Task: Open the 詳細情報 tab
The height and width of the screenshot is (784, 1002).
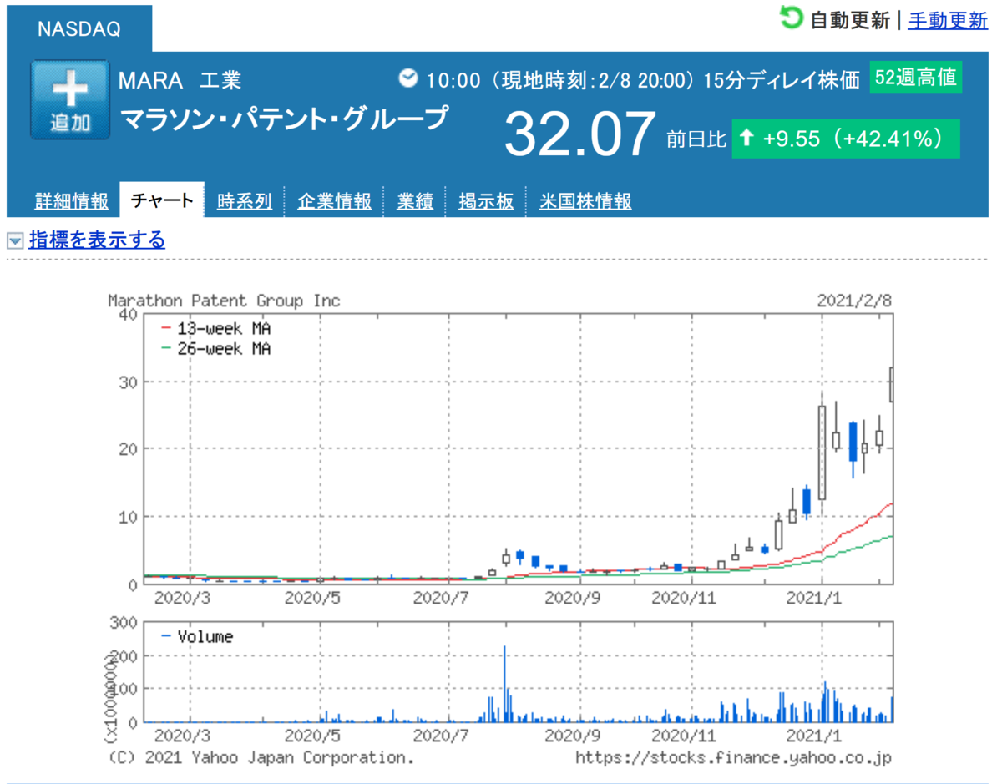Action: point(72,201)
